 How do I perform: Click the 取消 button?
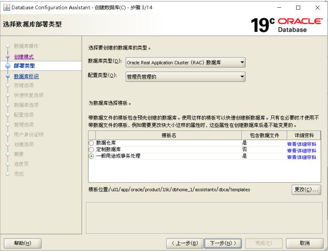coord(305,243)
